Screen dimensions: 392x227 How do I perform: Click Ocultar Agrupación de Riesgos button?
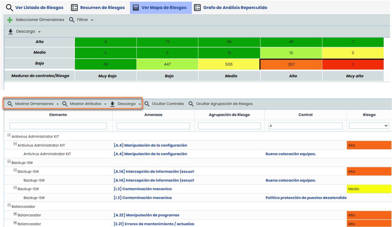(x=224, y=104)
